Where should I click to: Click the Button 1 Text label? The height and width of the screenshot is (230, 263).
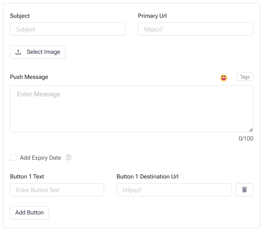pyautogui.click(x=27, y=177)
